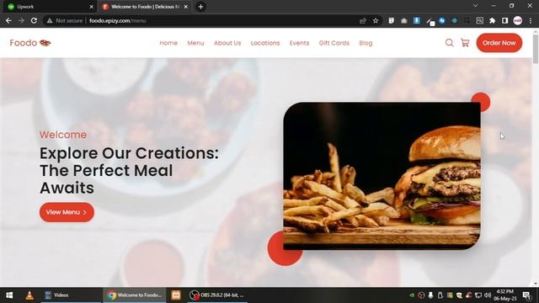
Task: Open Events nav link
Action: coord(299,43)
